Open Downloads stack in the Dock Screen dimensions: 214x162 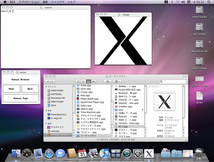[177, 154]
